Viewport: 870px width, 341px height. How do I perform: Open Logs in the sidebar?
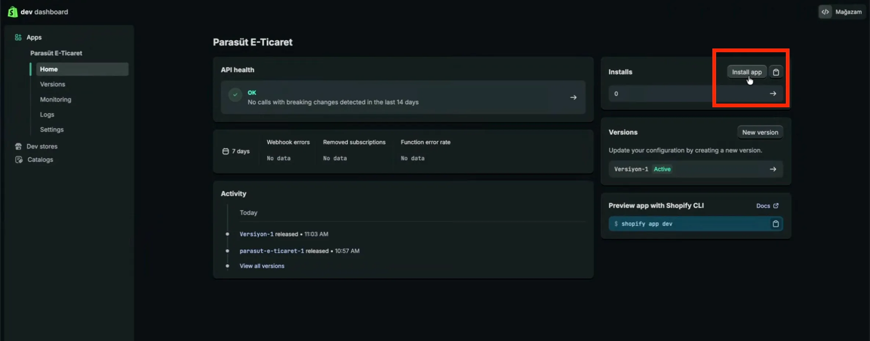point(47,115)
